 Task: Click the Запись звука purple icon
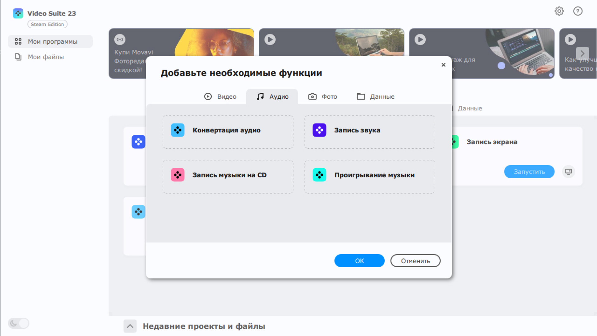pyautogui.click(x=319, y=130)
